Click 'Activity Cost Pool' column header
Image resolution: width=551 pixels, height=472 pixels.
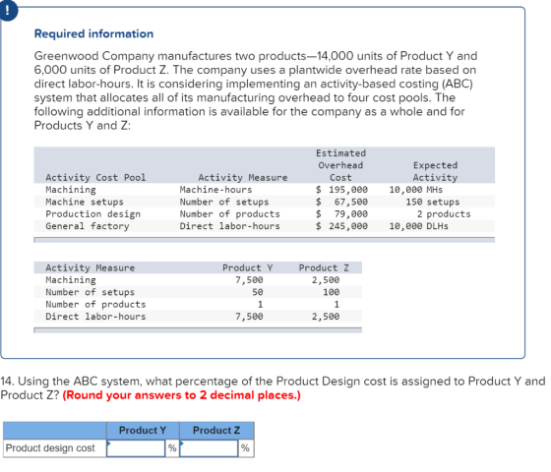coord(95,178)
